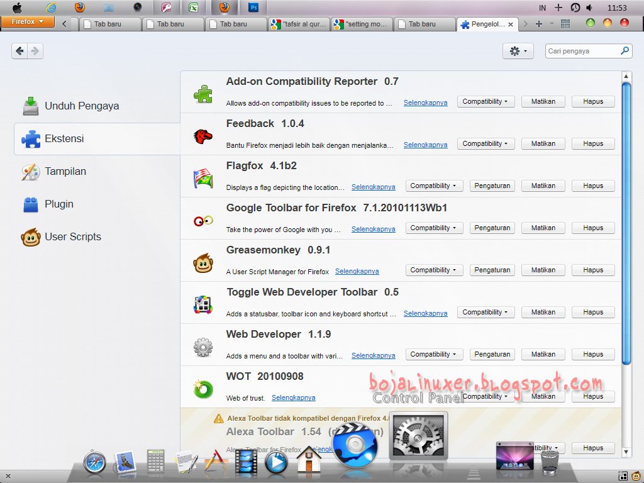644x483 pixels.
Task: Click Matikan for Toggle Web Developer Toolbar
Action: point(543,312)
